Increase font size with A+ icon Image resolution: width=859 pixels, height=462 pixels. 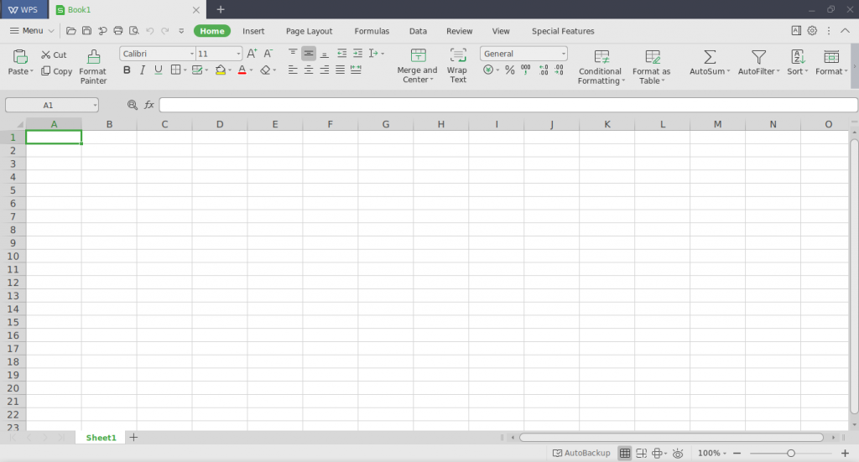click(x=252, y=54)
